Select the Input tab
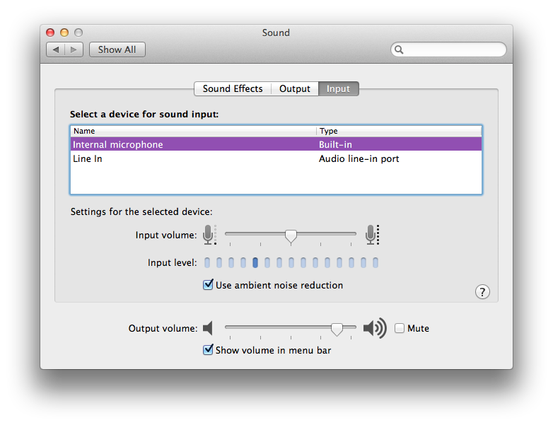This screenshot has width=553, height=425. click(339, 88)
